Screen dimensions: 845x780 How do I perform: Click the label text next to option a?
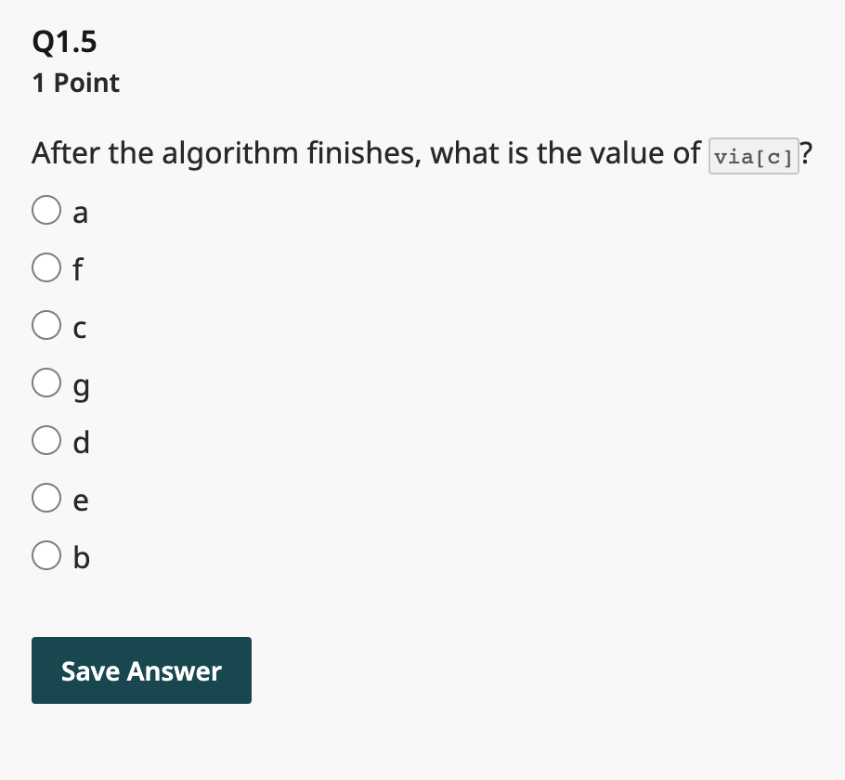click(81, 213)
